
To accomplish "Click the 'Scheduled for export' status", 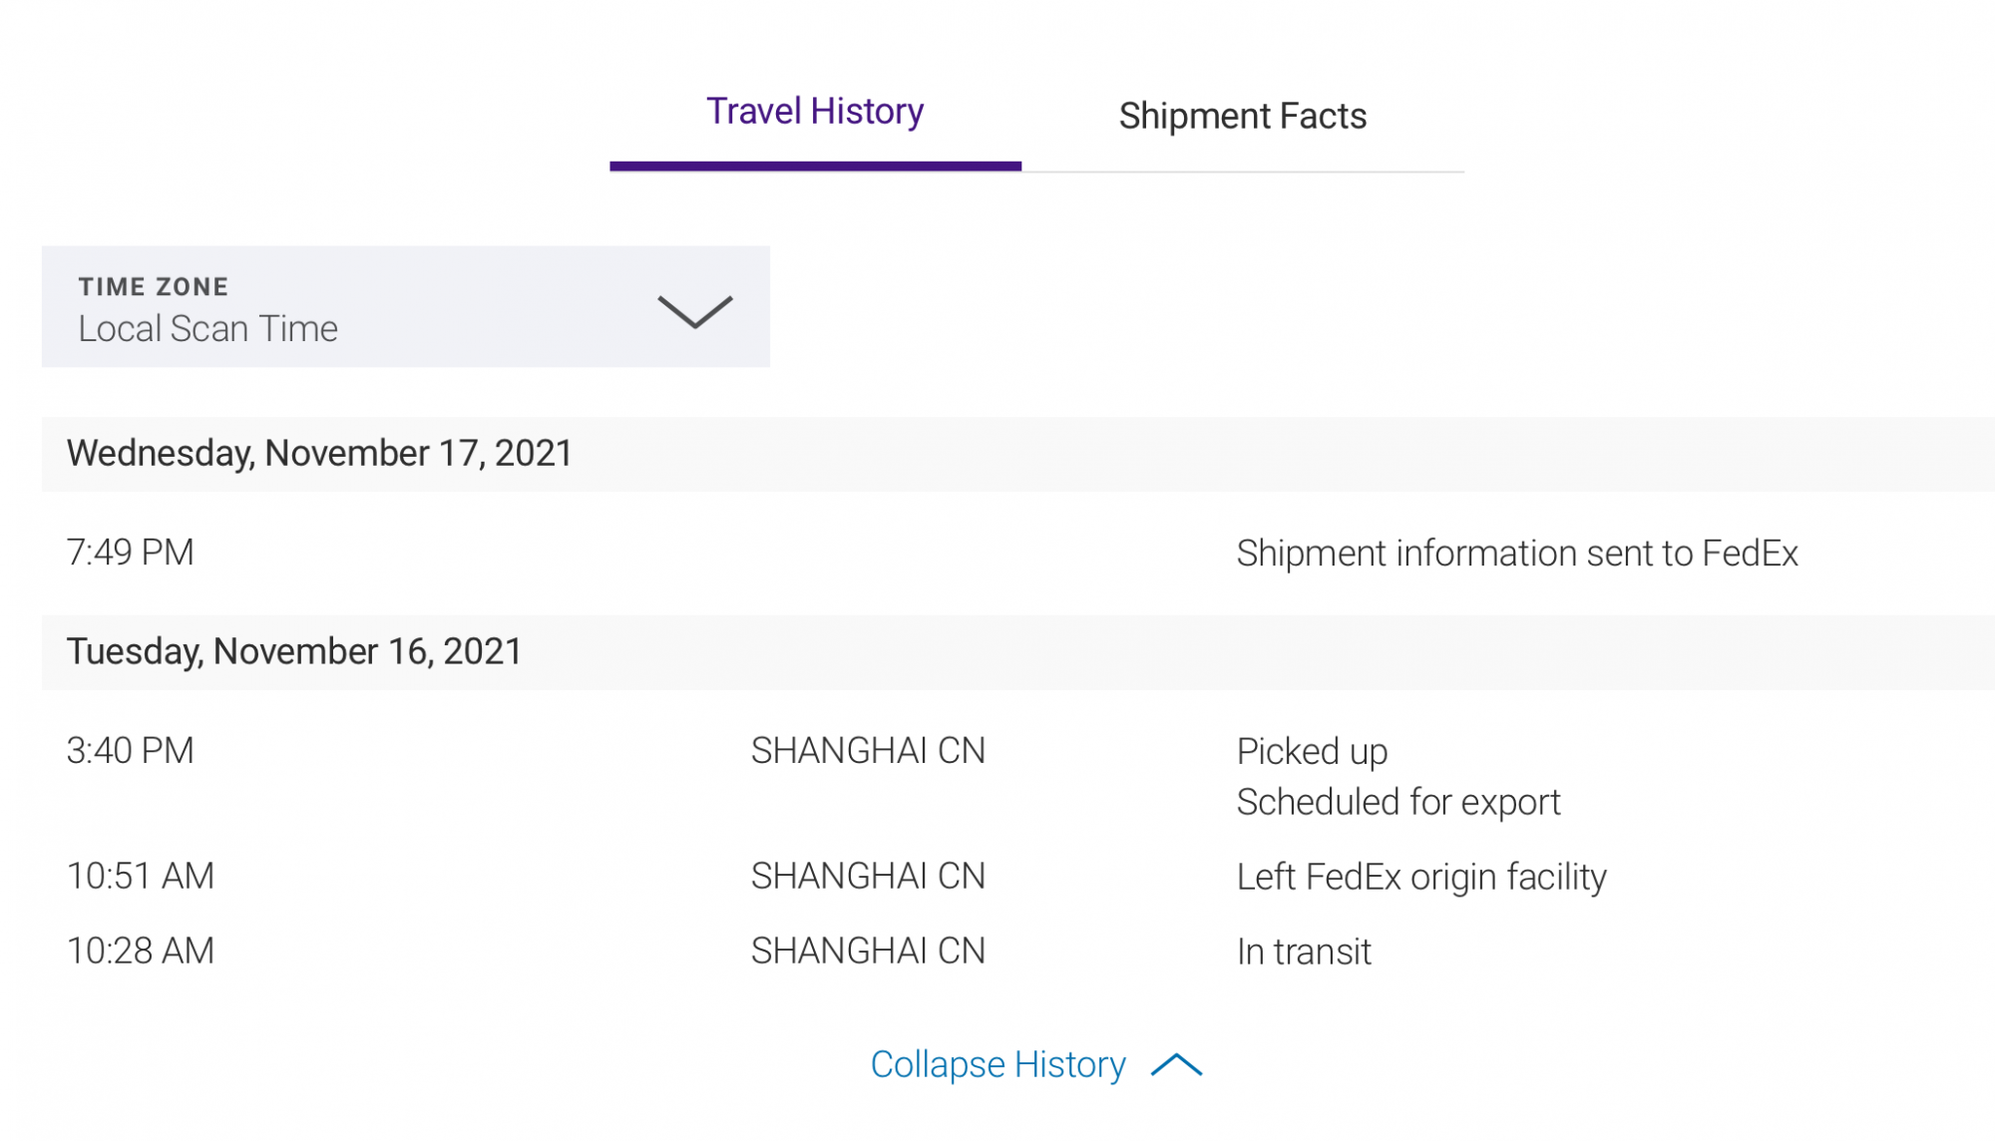I will pos(1397,803).
